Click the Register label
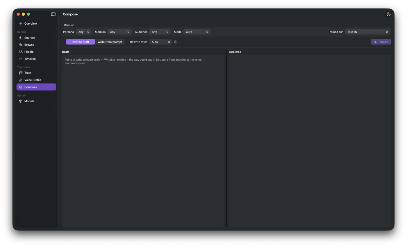The width and height of the screenshot is (407, 247). (x=69, y=25)
